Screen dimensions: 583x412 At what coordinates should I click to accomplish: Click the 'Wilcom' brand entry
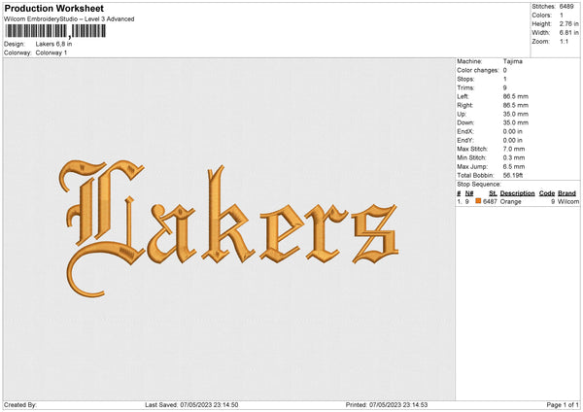(x=568, y=201)
